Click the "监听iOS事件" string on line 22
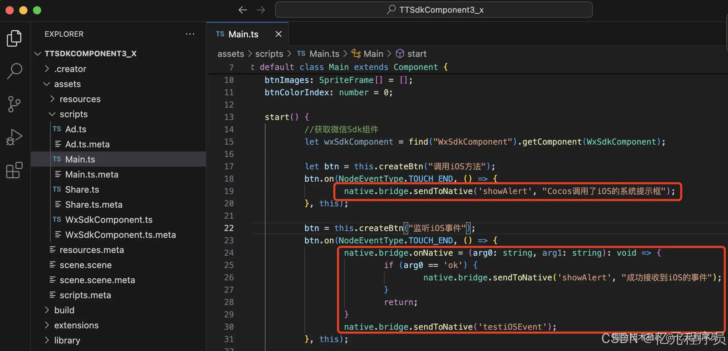The width and height of the screenshot is (728, 351). click(437, 228)
